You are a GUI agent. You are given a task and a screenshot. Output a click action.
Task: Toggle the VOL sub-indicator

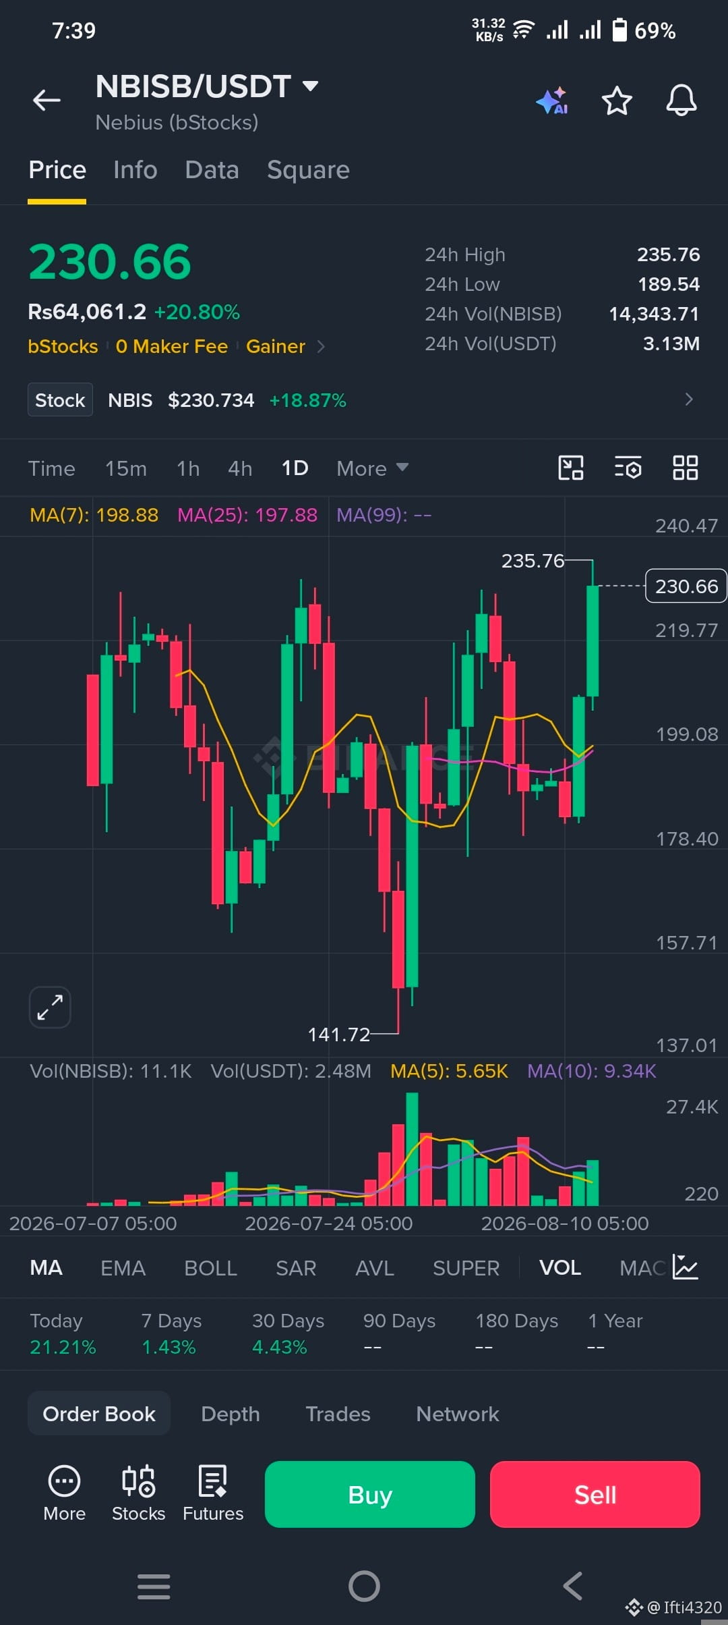click(x=560, y=1268)
